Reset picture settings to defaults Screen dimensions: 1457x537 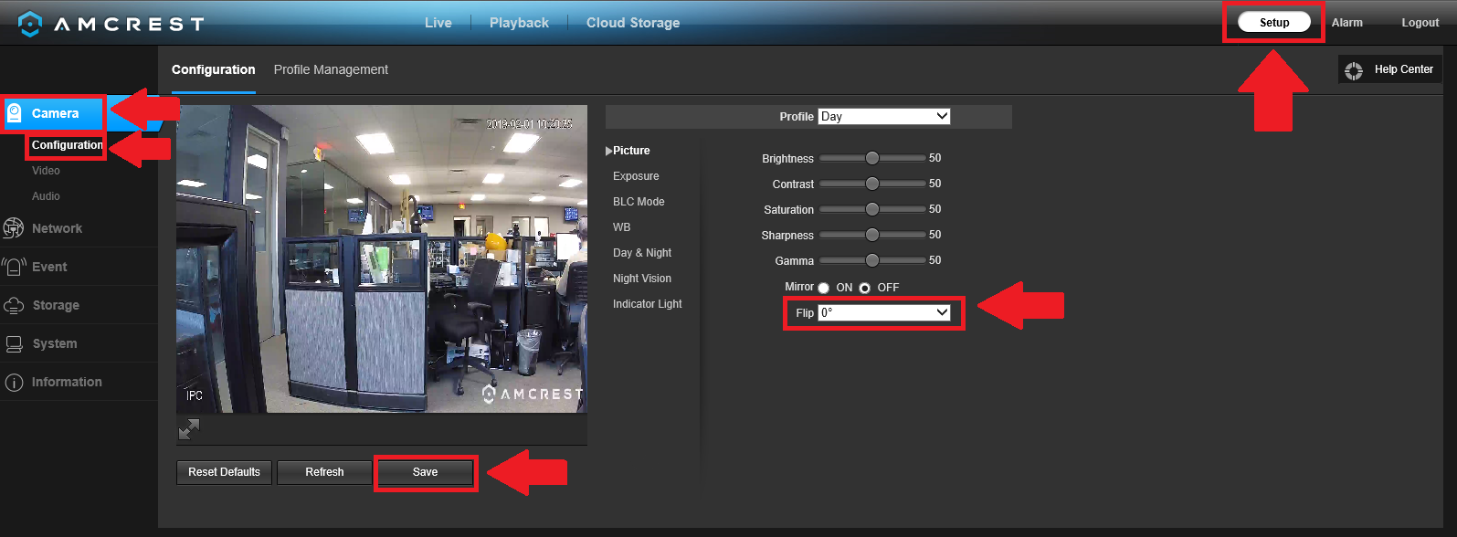[224, 472]
